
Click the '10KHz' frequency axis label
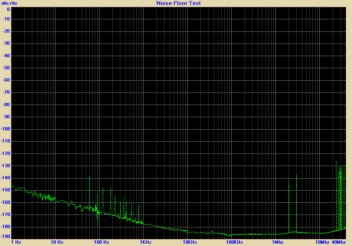tap(190, 242)
